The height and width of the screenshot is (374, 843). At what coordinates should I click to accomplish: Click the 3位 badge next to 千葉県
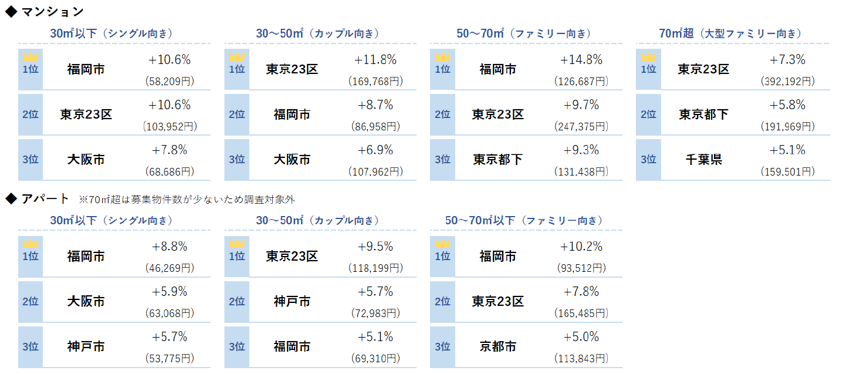[648, 159]
